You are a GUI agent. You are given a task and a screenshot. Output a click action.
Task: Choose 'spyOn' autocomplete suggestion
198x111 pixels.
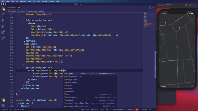(90, 86)
